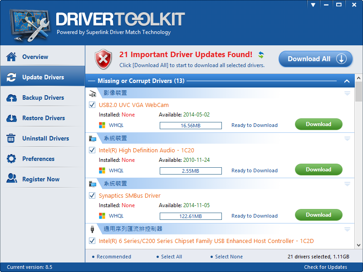363x272 pixels.
Task: Click the Register Now users icon
Action: tap(12, 178)
